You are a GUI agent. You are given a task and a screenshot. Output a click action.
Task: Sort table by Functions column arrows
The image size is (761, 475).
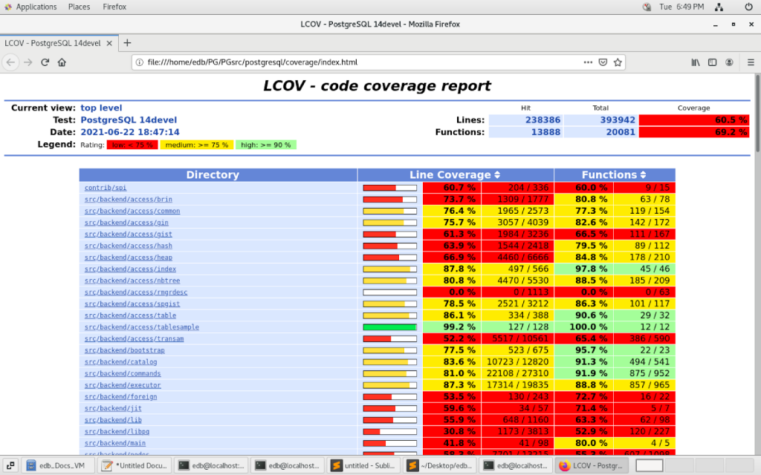642,175
